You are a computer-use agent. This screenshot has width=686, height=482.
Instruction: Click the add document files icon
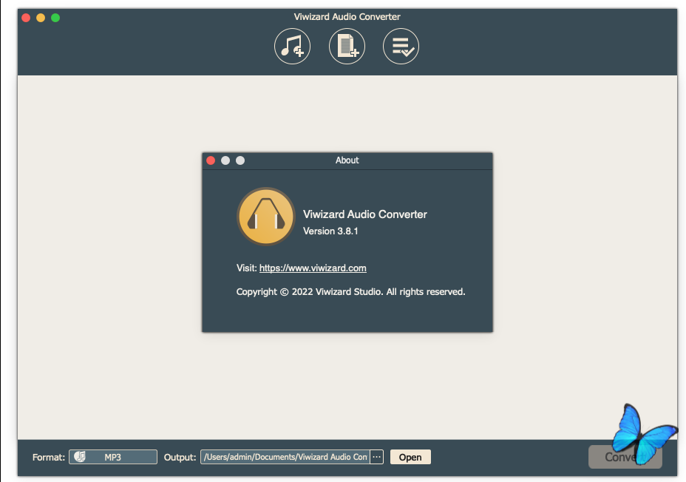pos(347,47)
